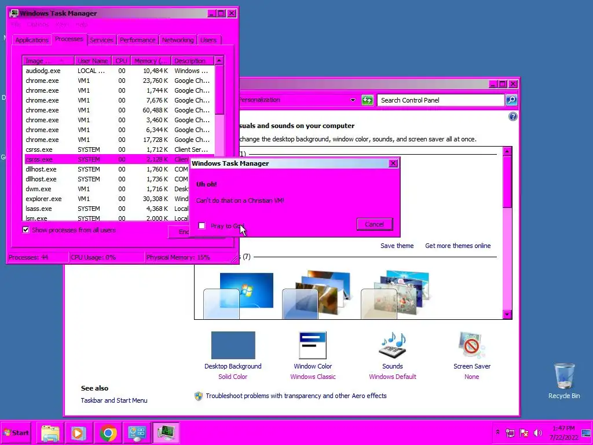Open Windows Explorer from the taskbar
Screen dimensions: 593x445
pyautogui.click(x=50, y=433)
